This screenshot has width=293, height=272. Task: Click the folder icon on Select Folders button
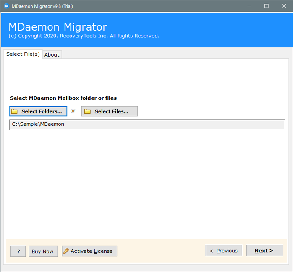(14, 111)
